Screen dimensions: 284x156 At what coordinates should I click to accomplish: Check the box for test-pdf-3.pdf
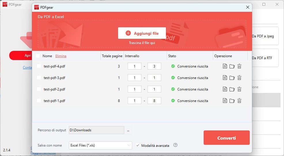pos(39,78)
